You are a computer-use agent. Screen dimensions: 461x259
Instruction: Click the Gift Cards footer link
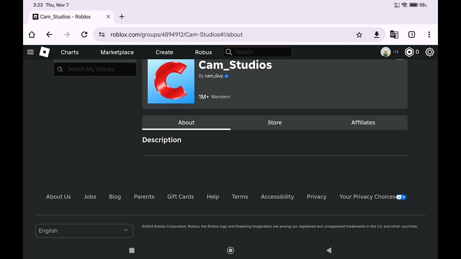[x=180, y=197]
